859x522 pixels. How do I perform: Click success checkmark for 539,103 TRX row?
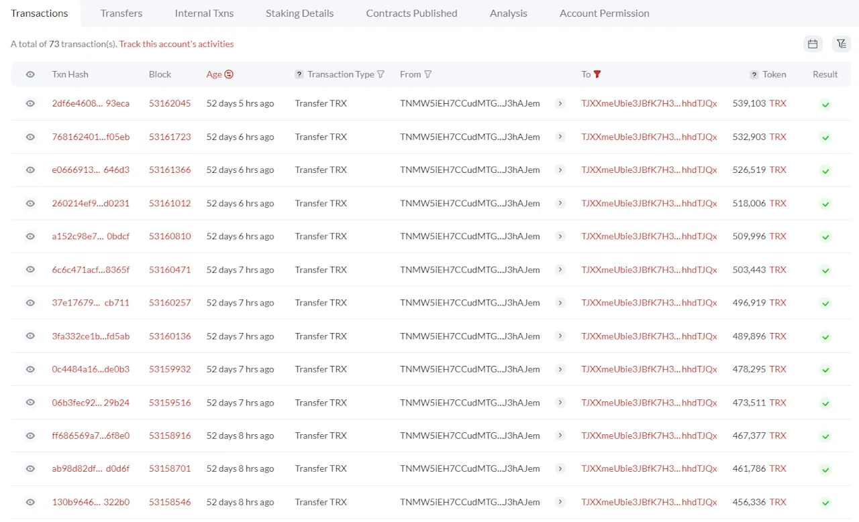tap(825, 105)
